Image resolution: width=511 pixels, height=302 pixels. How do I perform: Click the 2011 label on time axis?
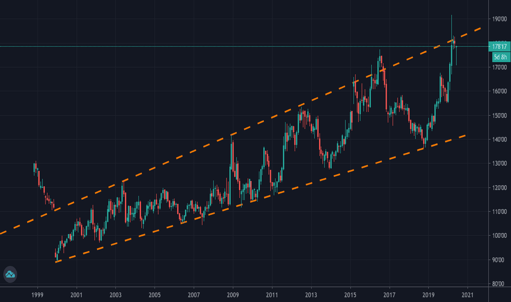[x=272, y=295]
